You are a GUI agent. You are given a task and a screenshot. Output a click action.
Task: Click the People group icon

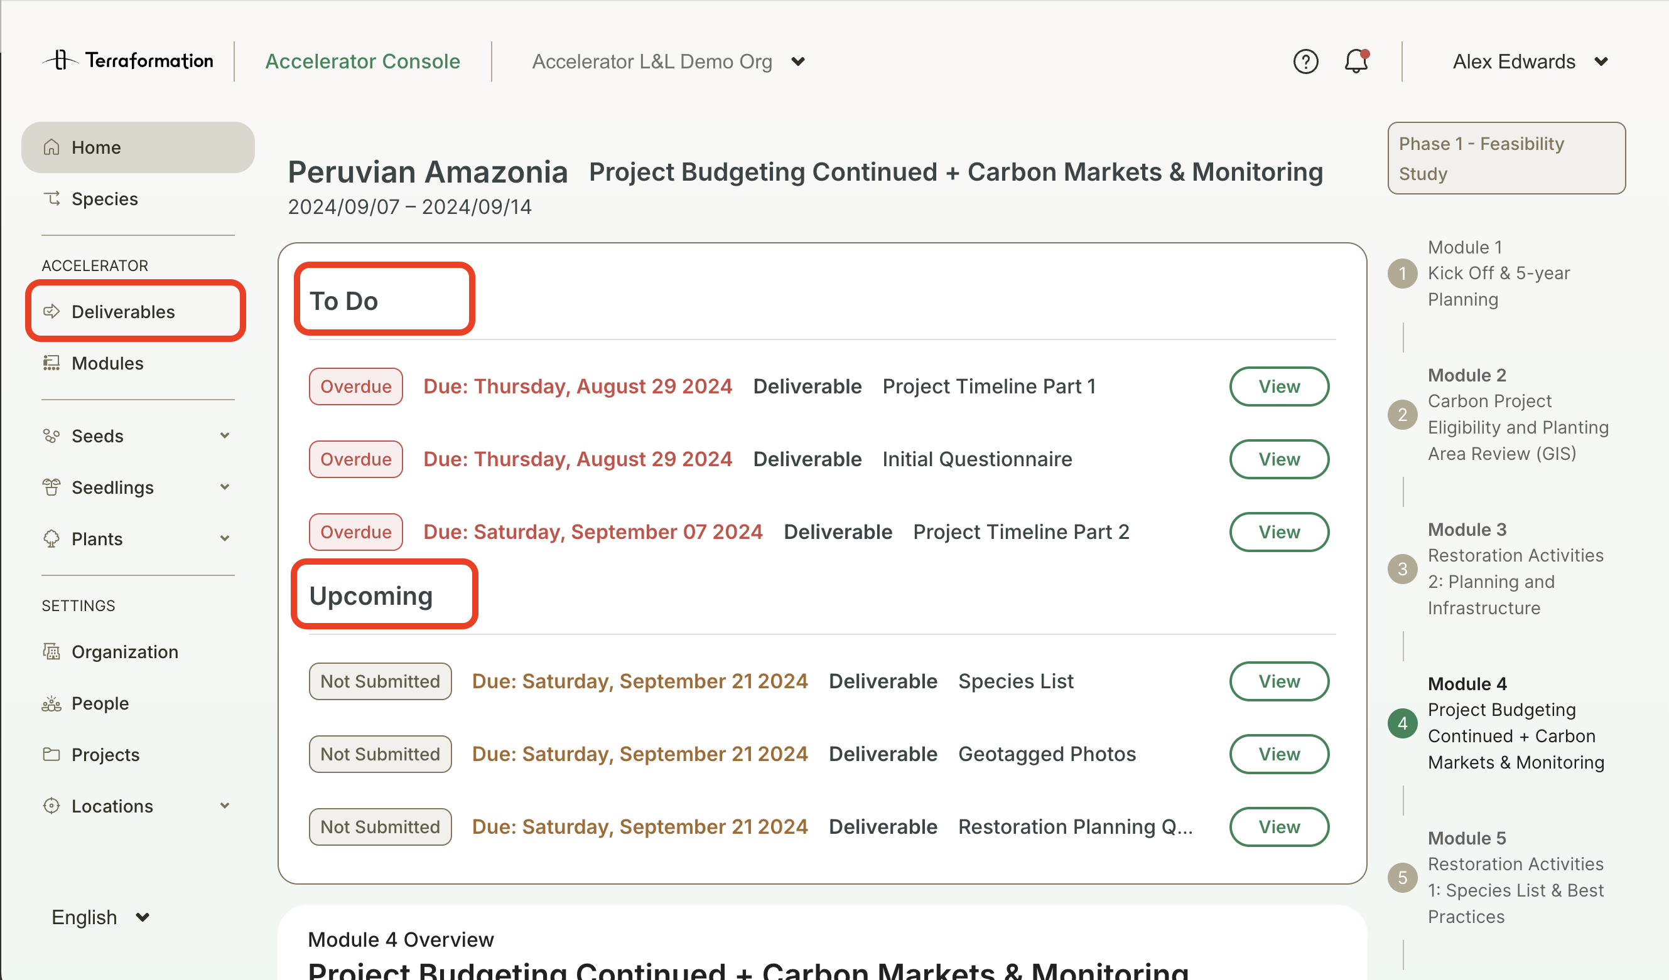click(51, 703)
